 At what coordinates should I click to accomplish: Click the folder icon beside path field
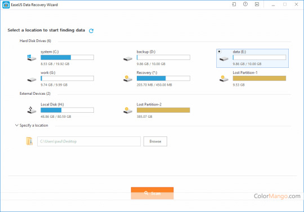[29, 141]
